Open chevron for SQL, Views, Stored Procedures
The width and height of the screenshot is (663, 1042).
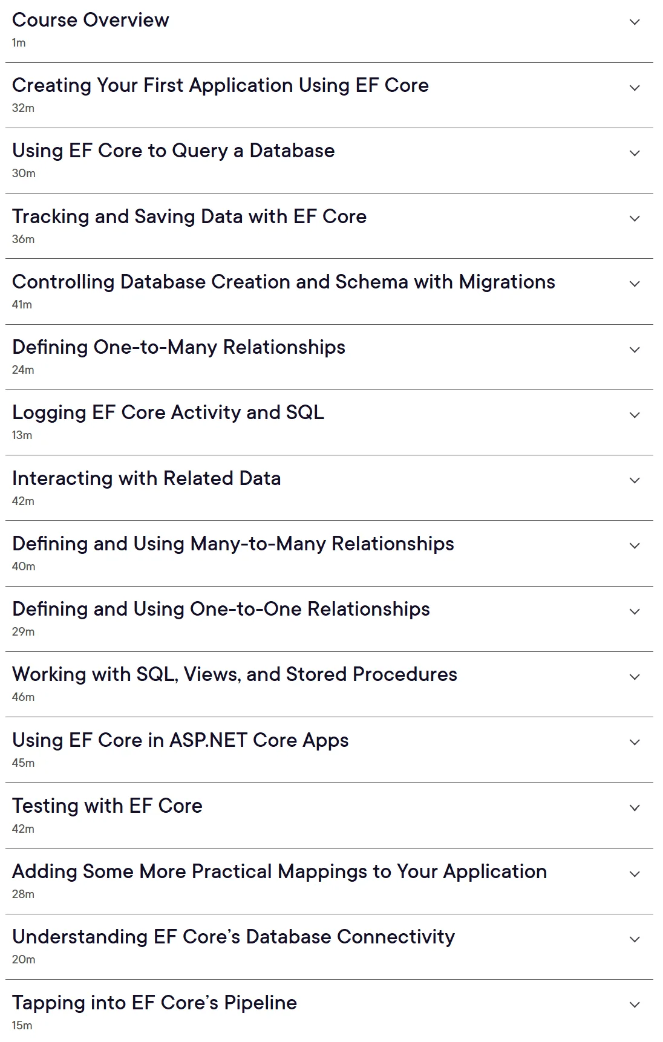pos(635,677)
